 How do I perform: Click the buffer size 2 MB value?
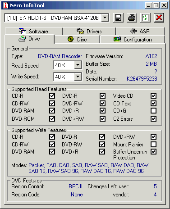pyautogui.click(x=151, y=64)
